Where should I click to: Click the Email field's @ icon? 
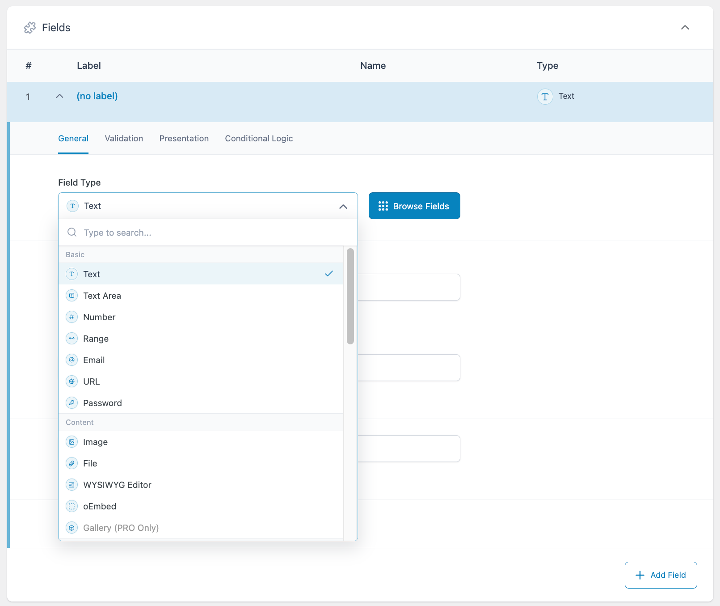tap(72, 360)
